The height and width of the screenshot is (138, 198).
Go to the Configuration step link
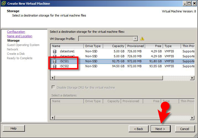click(x=16, y=32)
